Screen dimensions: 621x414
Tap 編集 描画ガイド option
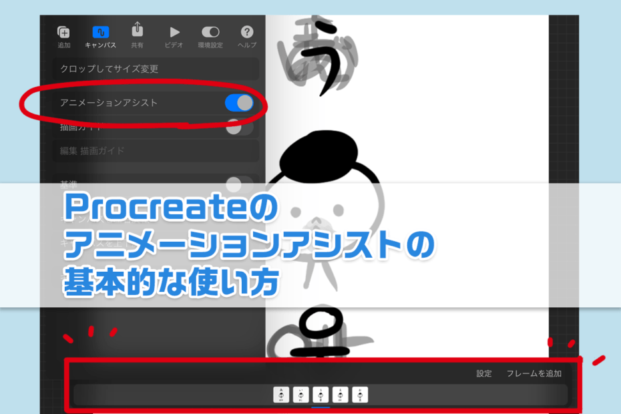point(156,150)
